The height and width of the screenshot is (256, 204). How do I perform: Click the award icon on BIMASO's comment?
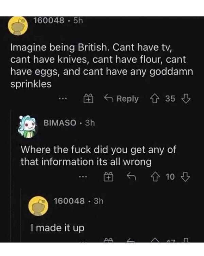click(x=107, y=176)
